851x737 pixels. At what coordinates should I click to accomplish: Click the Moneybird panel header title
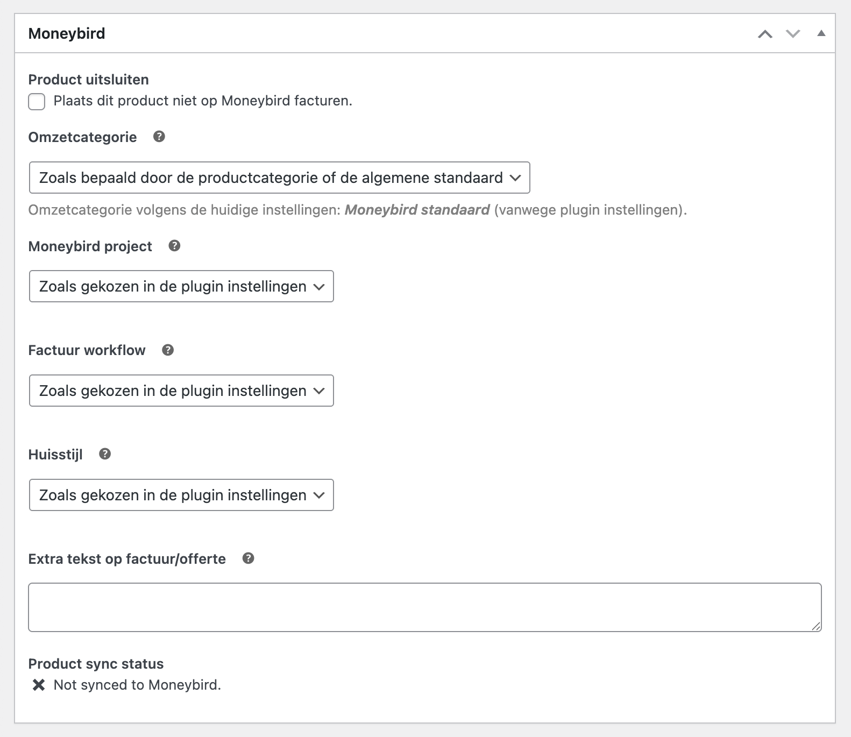[67, 33]
